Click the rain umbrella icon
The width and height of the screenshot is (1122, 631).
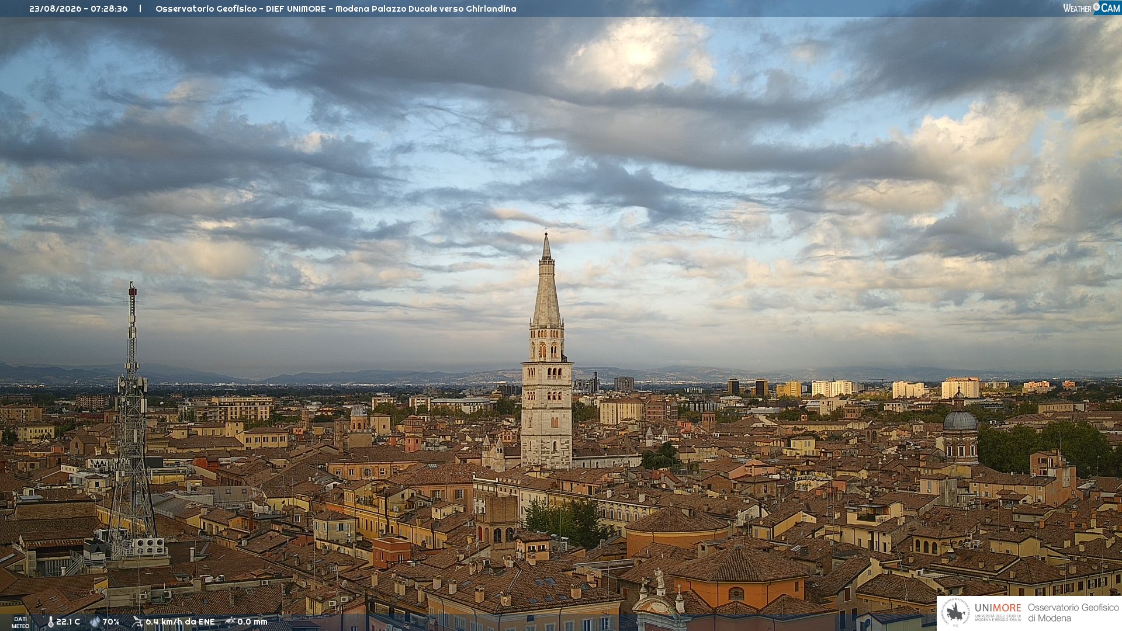pyautogui.click(x=230, y=622)
